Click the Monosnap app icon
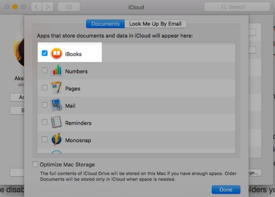Viewport: 275px width, 197px height. point(56,140)
